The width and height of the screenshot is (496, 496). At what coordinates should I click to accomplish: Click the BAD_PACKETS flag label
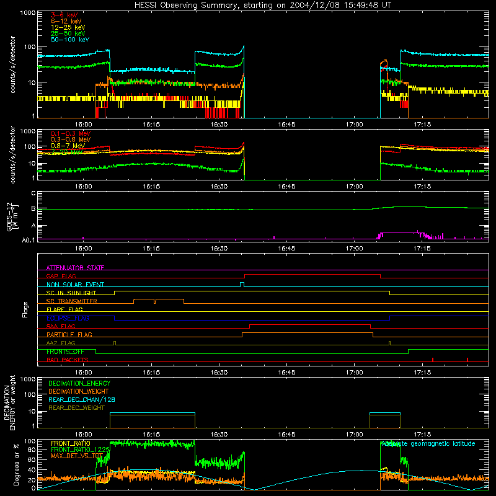pos(68,360)
